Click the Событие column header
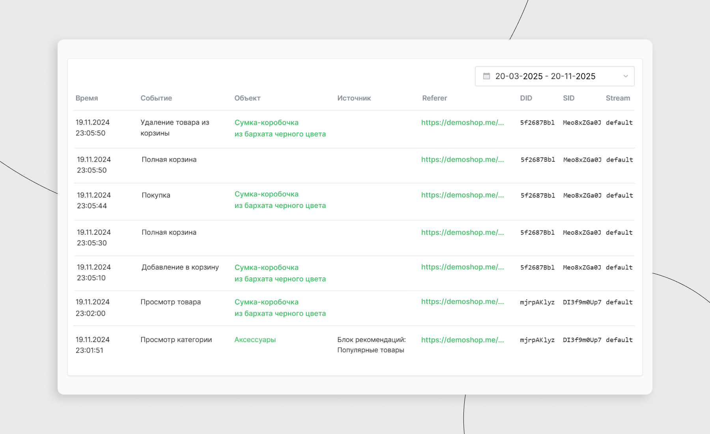Viewport: 710px width, 434px height. (156, 98)
